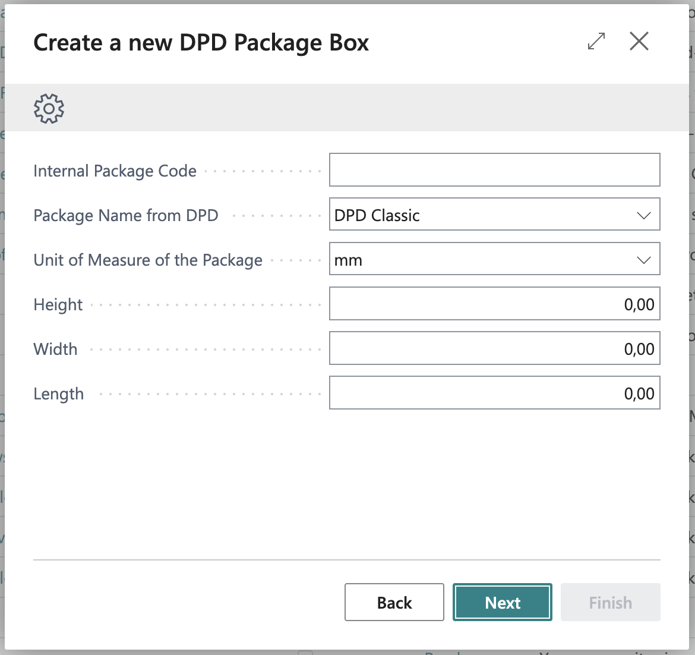The width and height of the screenshot is (695, 655).
Task: Open the Package Name chevron arrow
Action: [x=644, y=215]
